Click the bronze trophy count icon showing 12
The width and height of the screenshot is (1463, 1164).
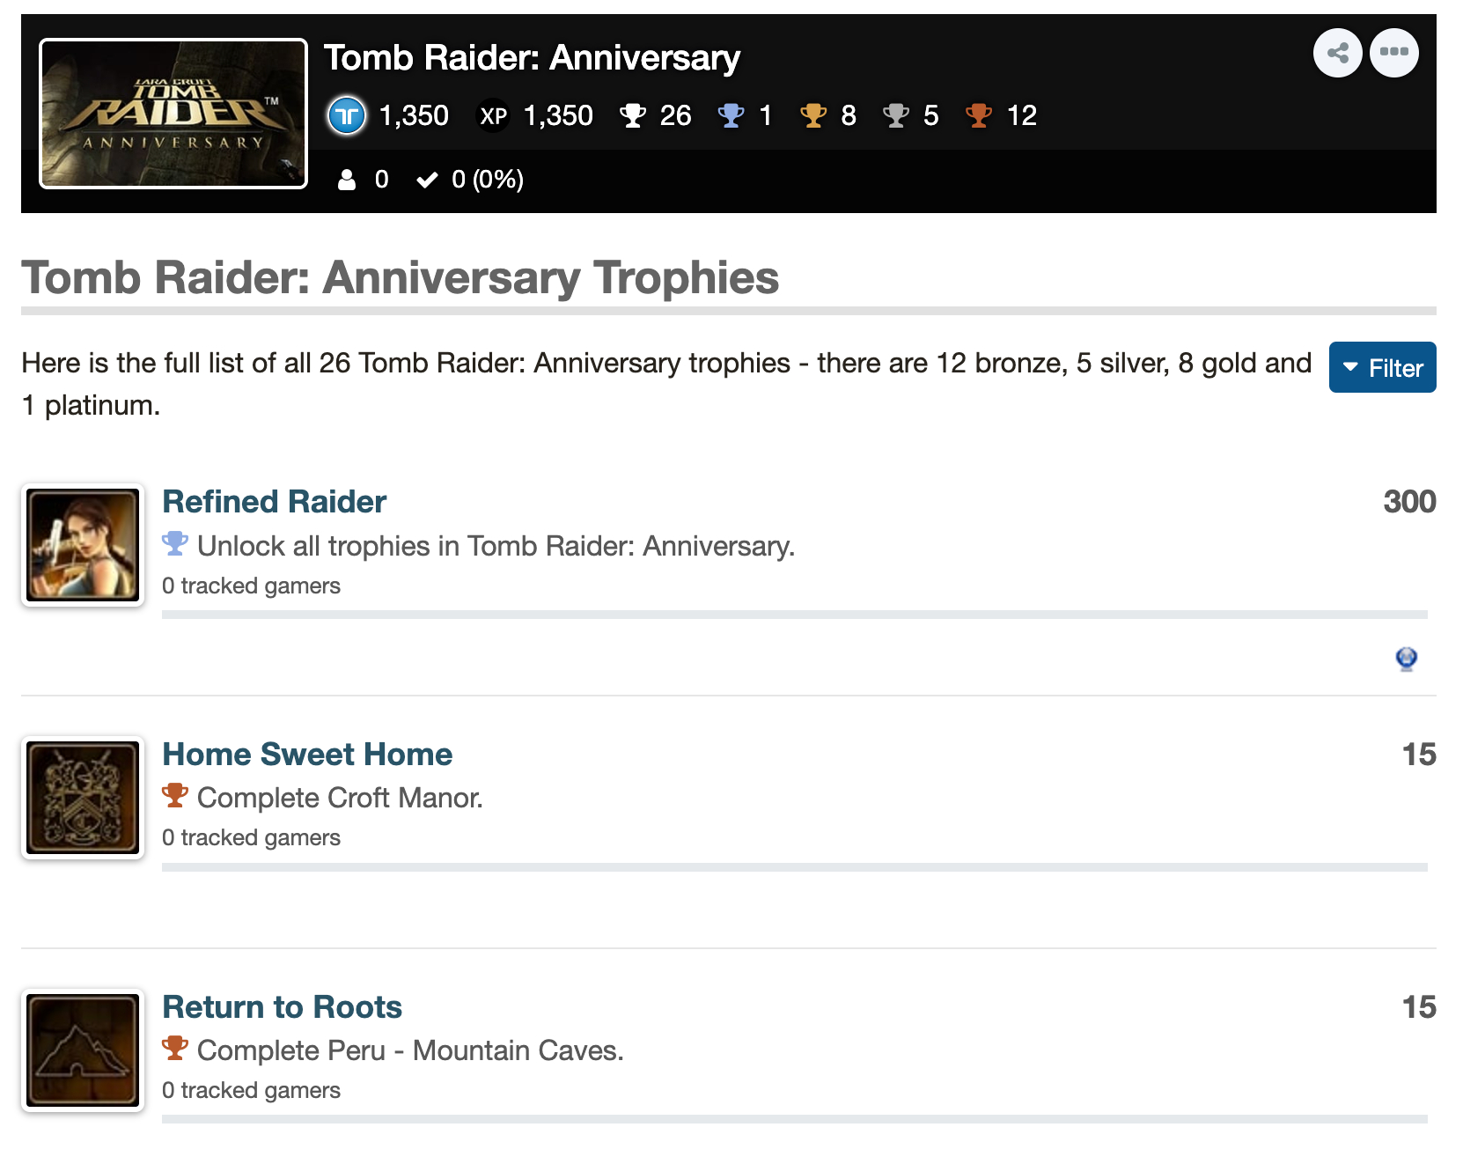click(x=979, y=115)
